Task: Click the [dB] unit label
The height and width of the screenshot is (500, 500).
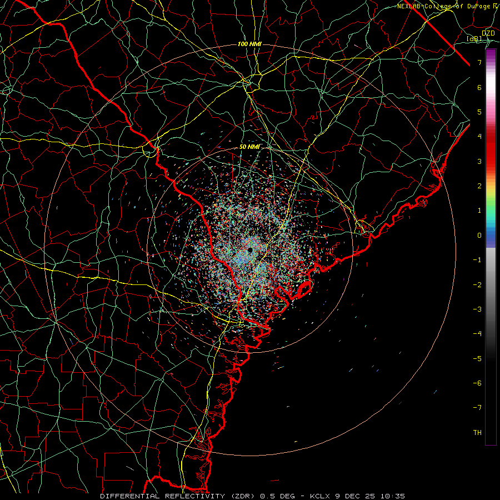Action: click(x=474, y=38)
